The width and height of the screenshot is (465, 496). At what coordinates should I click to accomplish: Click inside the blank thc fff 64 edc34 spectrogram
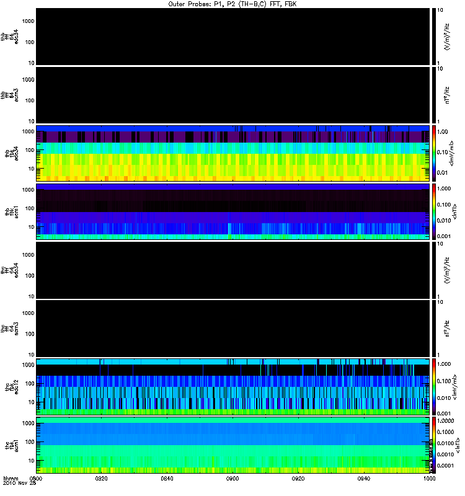232,270
